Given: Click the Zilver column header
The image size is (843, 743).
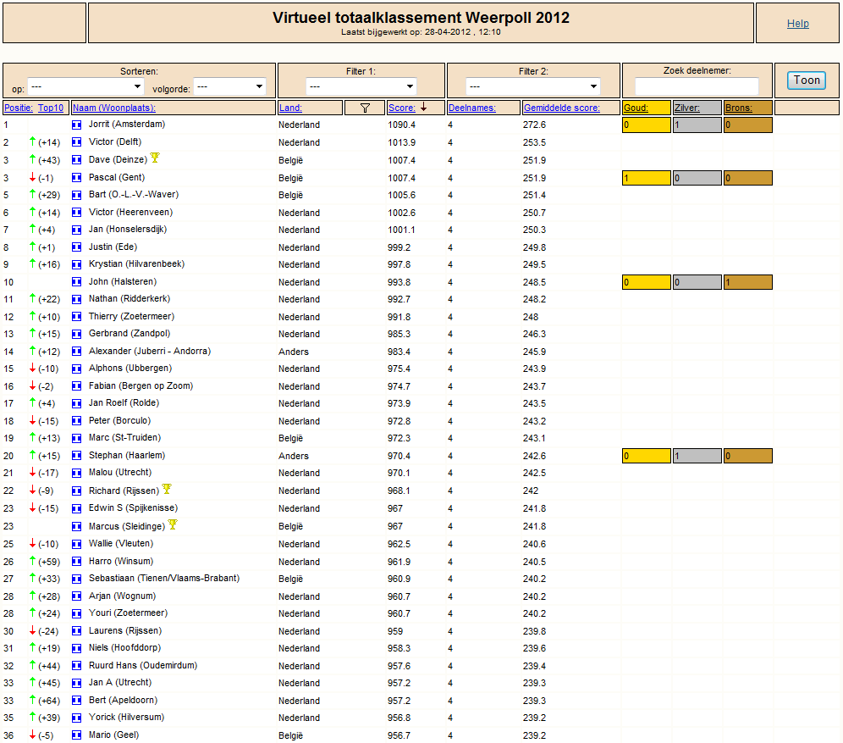Looking at the screenshot, I should pos(687,108).
